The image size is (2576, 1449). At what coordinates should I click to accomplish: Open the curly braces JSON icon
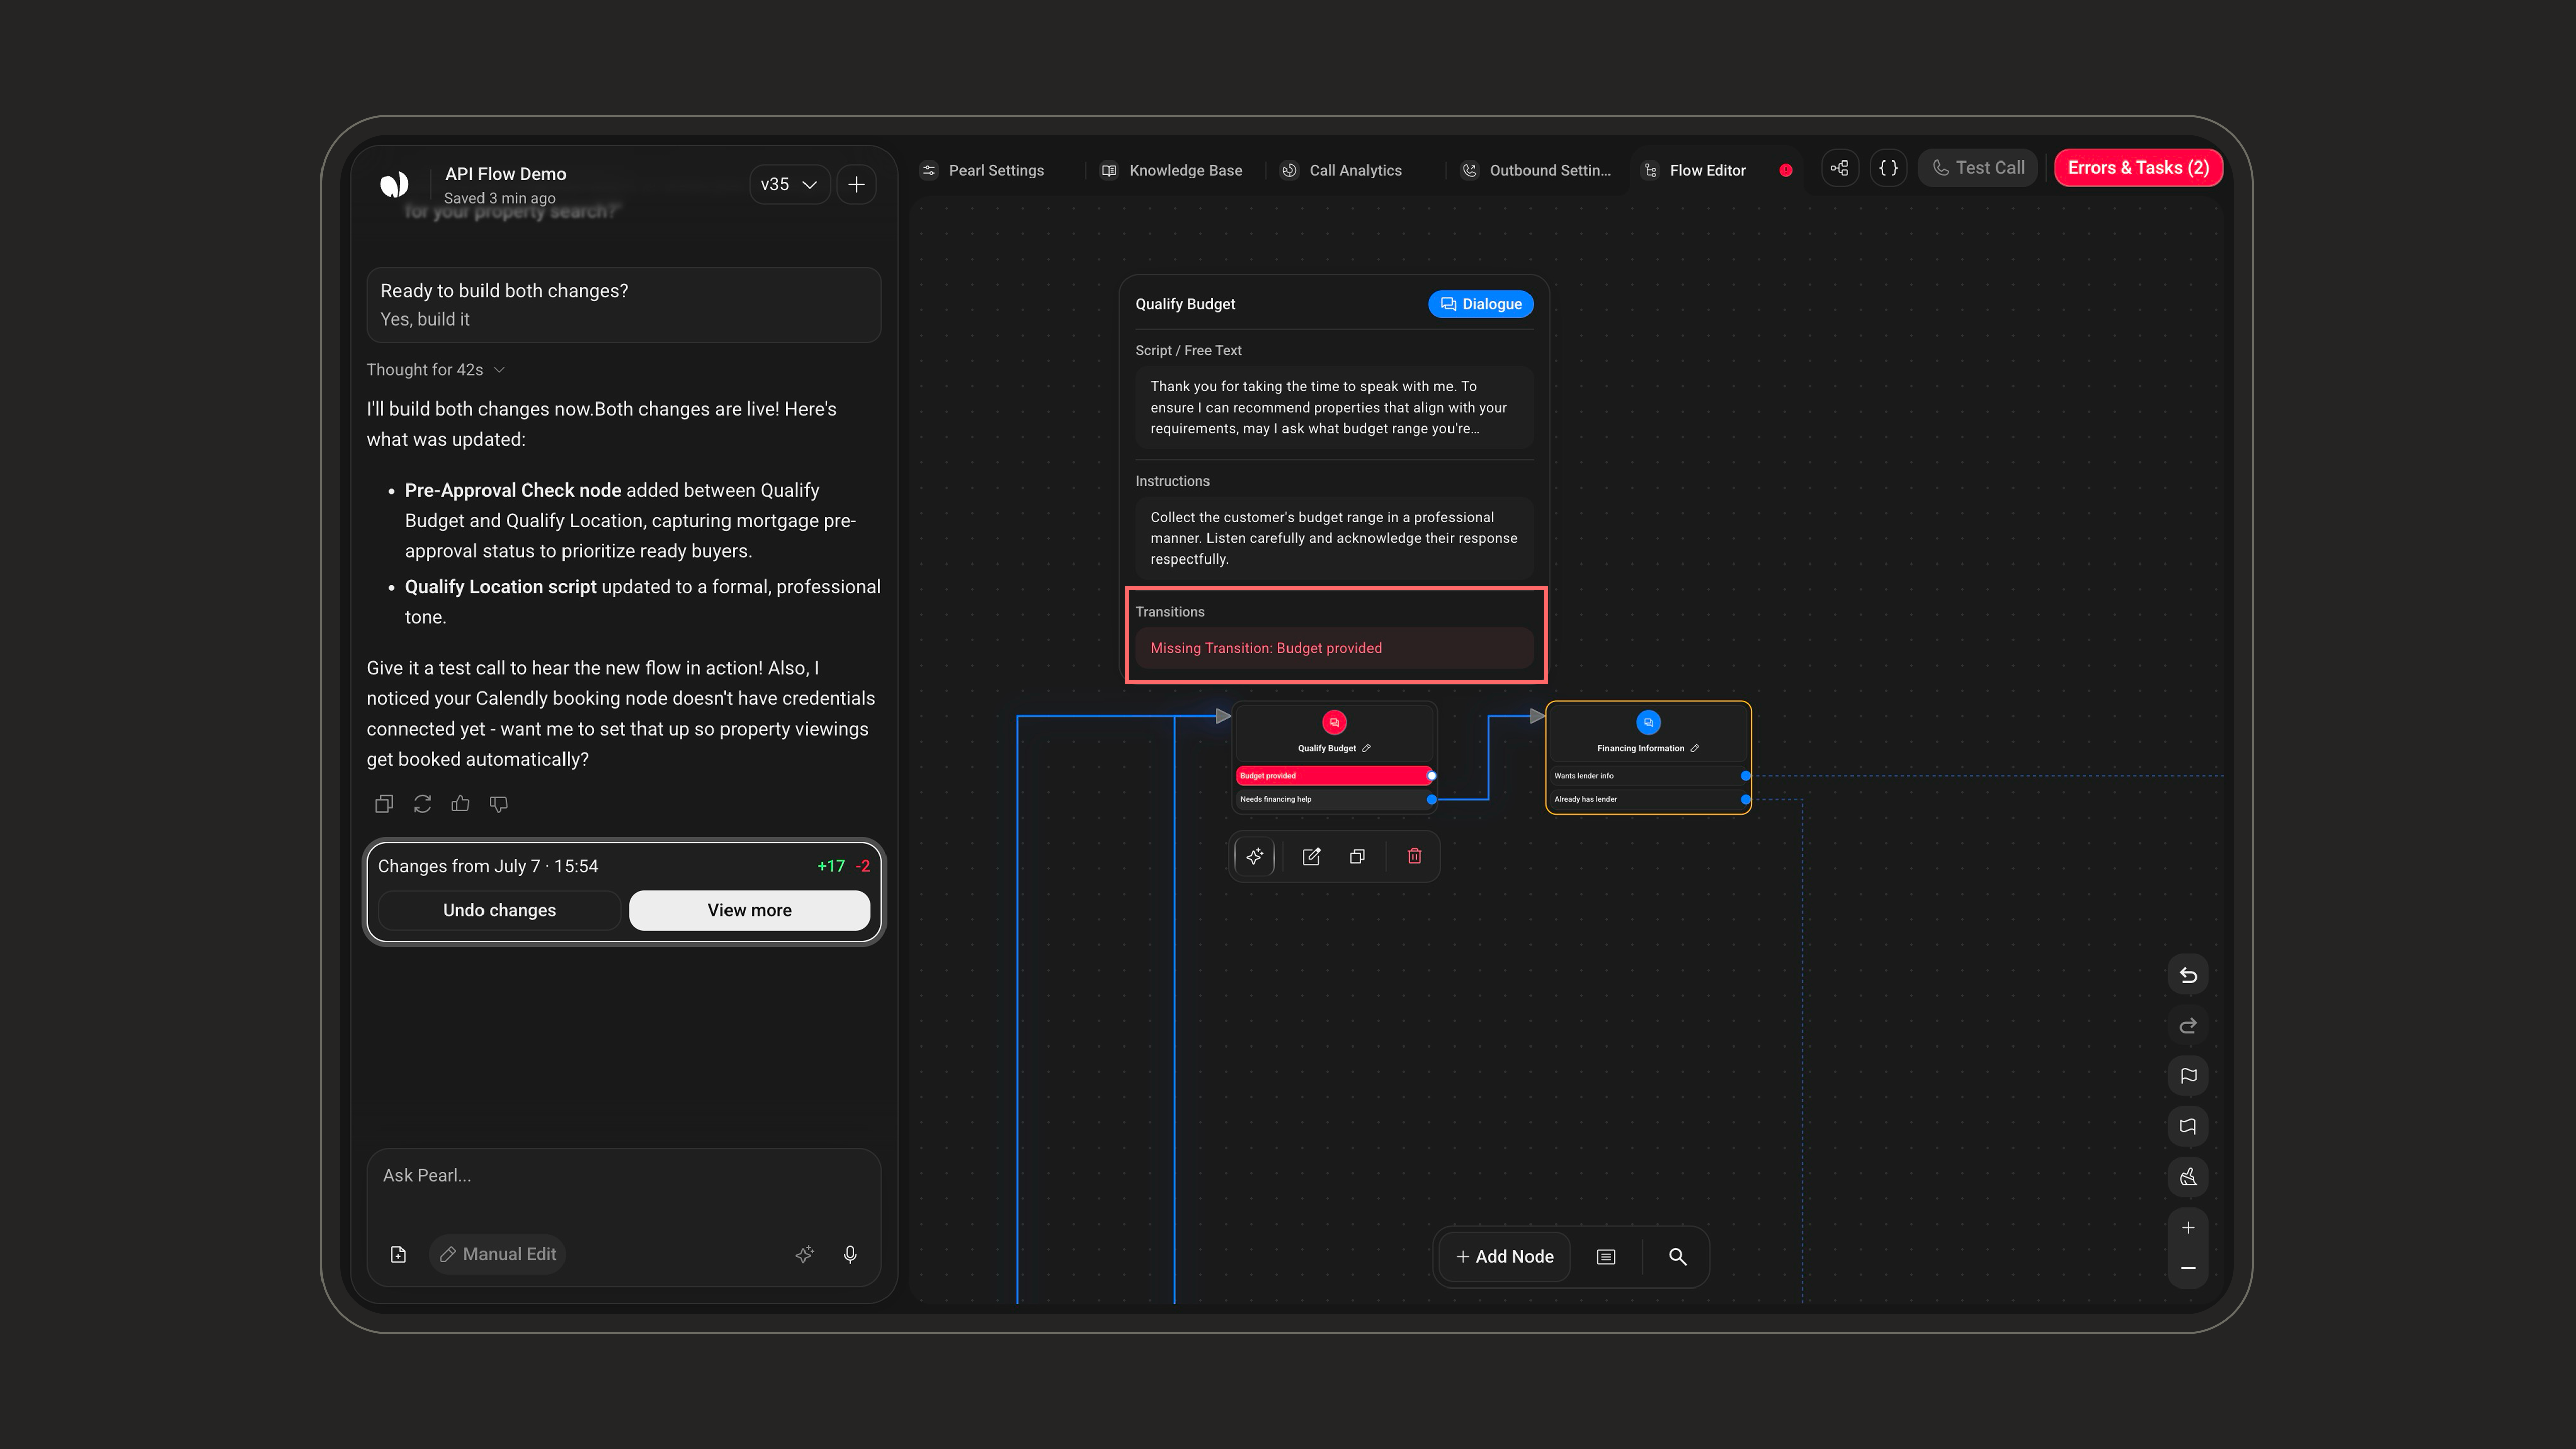1888,168
